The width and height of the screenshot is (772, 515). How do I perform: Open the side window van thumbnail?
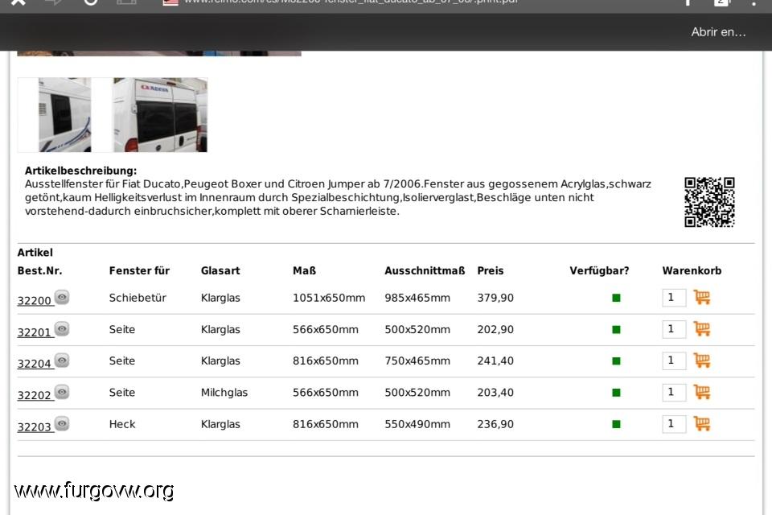point(64,115)
